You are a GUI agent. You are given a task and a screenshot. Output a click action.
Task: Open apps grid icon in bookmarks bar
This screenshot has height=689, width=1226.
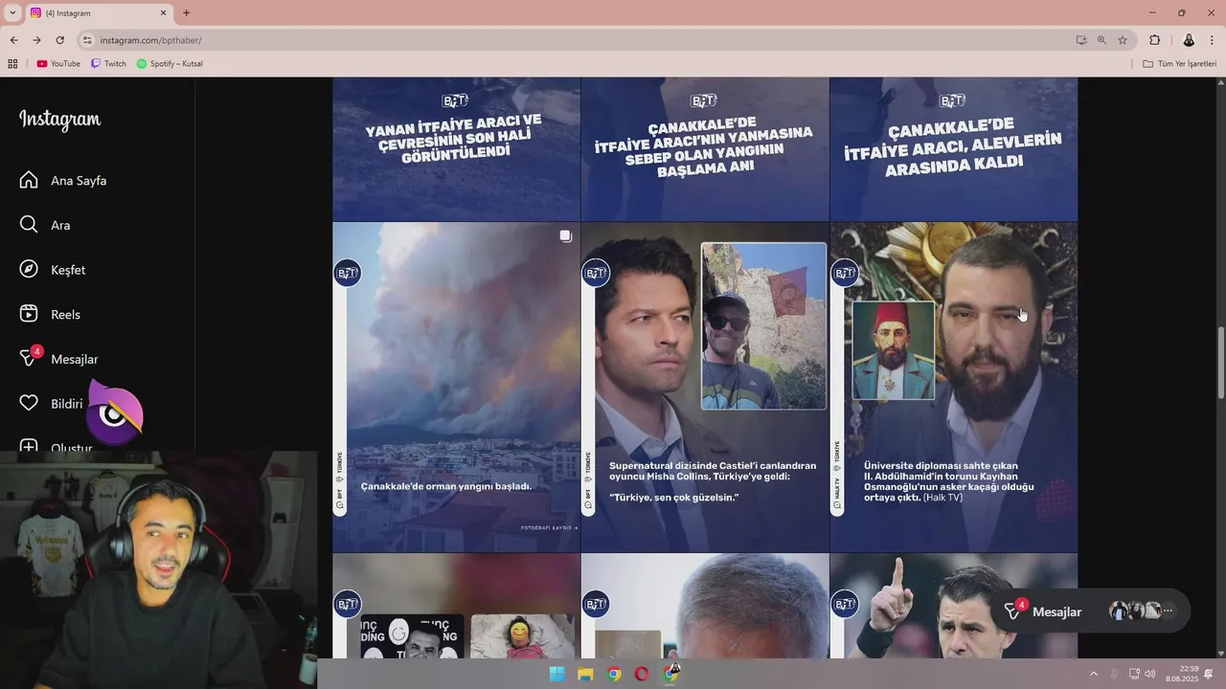13,64
